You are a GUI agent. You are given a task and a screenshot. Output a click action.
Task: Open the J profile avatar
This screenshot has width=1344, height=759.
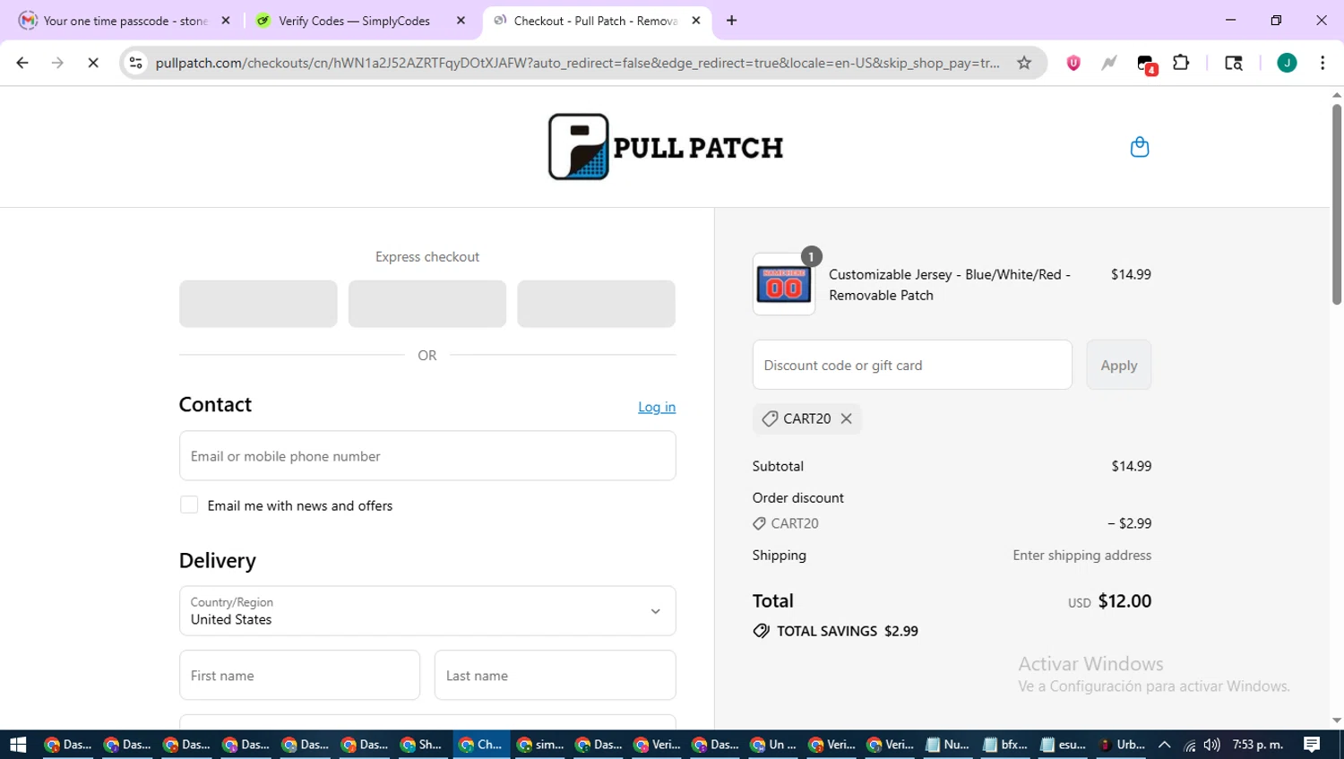click(1287, 63)
